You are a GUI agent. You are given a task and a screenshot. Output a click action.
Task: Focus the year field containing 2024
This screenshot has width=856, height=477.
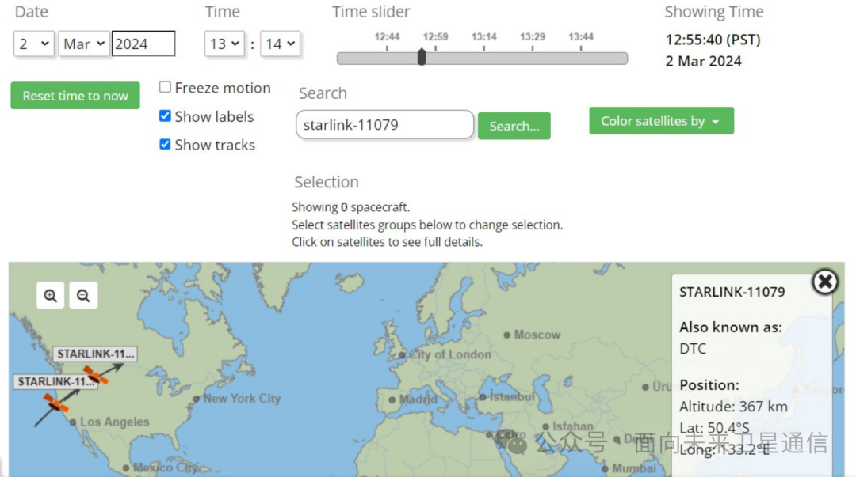point(143,44)
